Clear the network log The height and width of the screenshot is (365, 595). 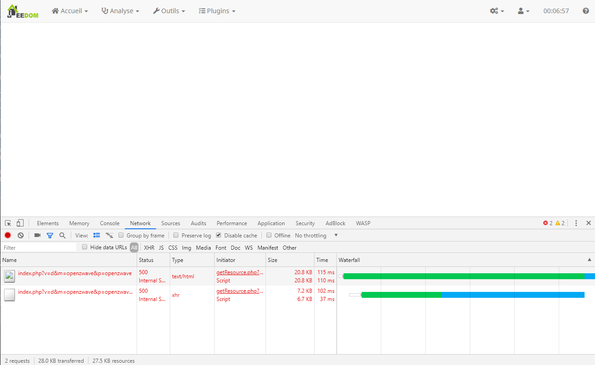20,235
